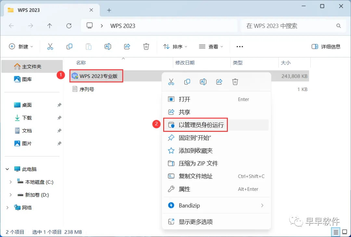Select 共享 in context menu
This screenshot has width=351, height=237.
[x=216, y=112]
